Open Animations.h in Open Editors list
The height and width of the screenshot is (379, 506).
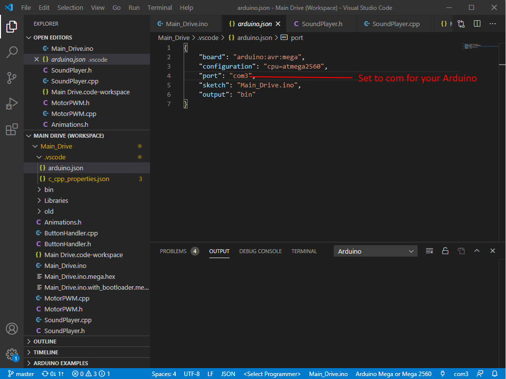click(87, 124)
